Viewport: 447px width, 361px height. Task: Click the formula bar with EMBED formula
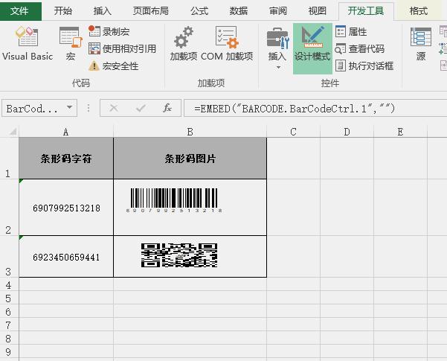(315, 108)
